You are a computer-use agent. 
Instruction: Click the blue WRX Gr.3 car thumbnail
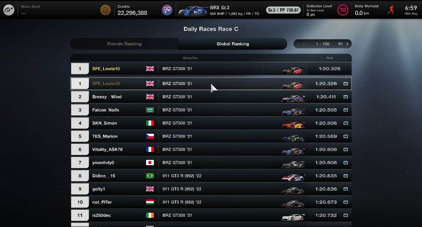[x=193, y=10]
